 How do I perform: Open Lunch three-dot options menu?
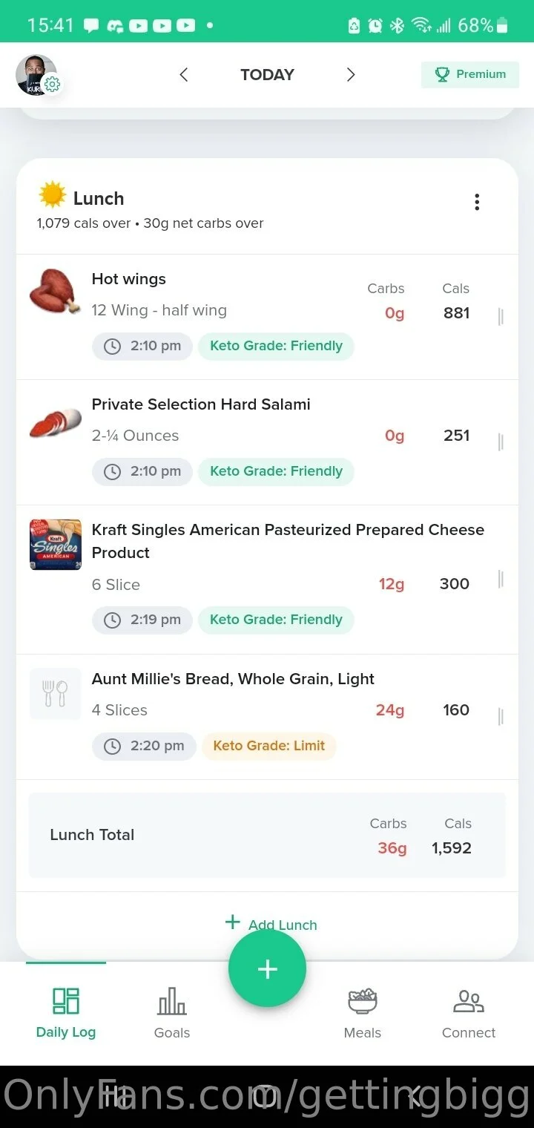coord(477,202)
